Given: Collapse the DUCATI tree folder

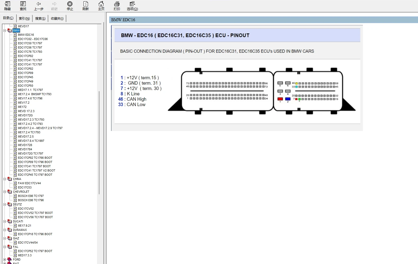Looking at the screenshot, I should 5,221.
